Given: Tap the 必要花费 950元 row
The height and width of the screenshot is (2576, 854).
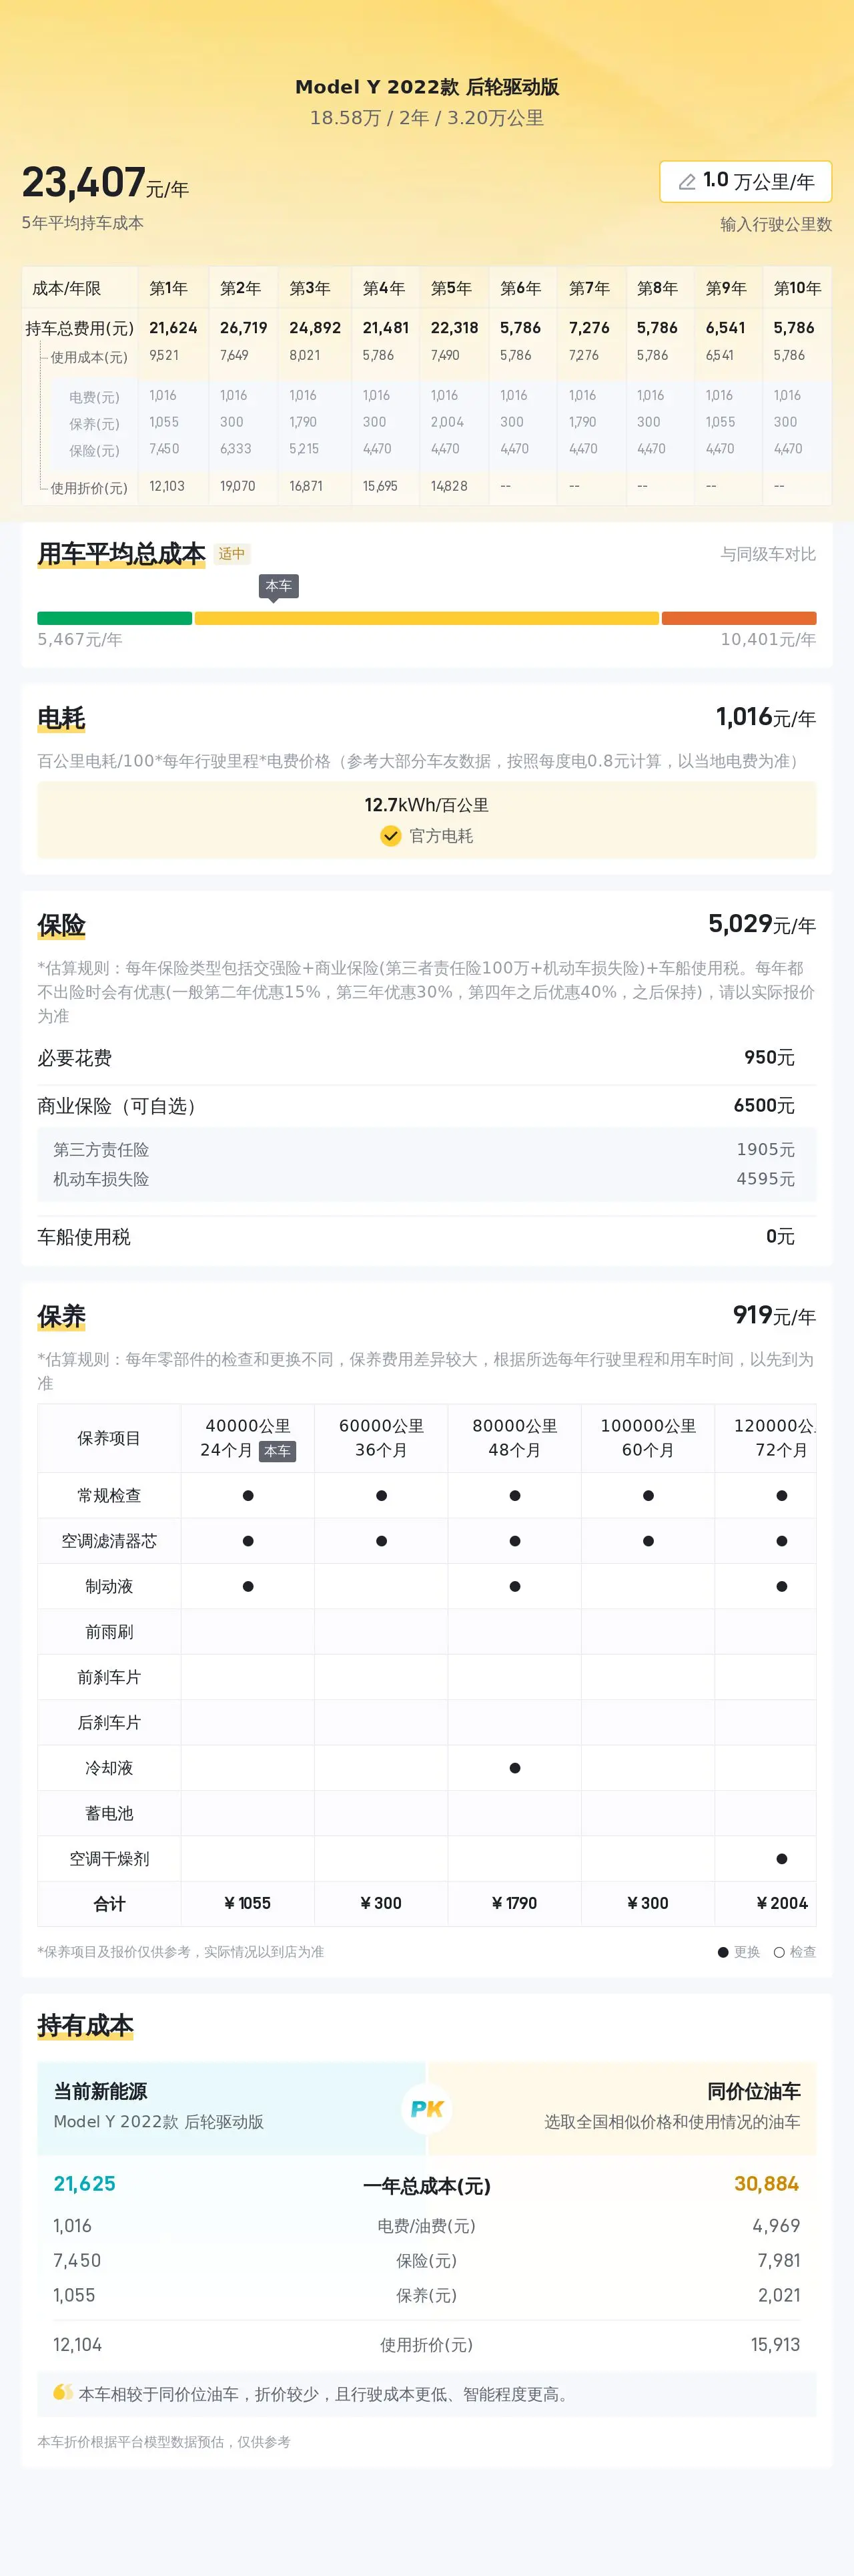Looking at the screenshot, I should click(426, 1057).
